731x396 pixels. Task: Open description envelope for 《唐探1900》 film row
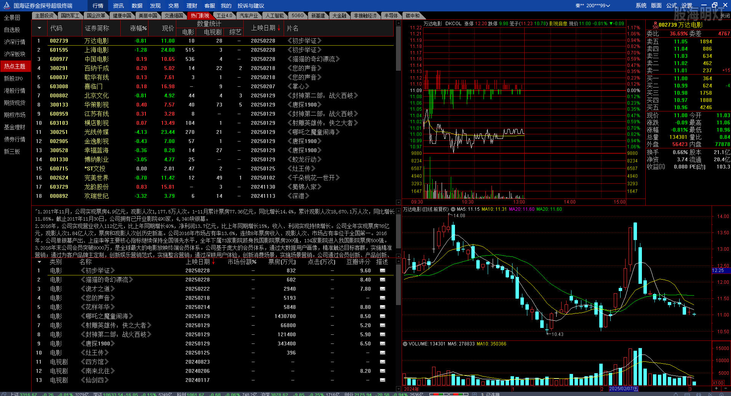click(383, 344)
